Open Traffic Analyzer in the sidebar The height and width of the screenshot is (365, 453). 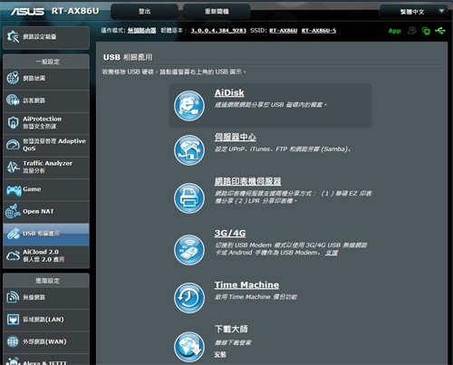(x=46, y=167)
